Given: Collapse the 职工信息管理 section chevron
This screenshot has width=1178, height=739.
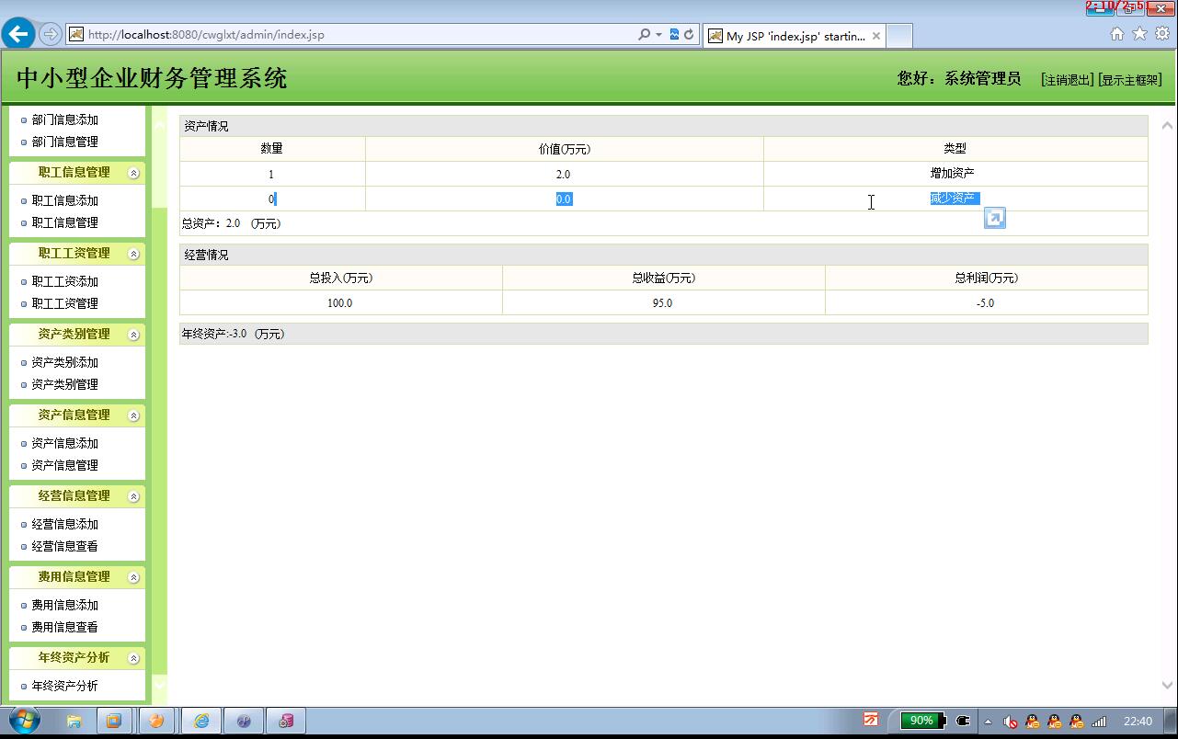Looking at the screenshot, I should coord(133,173).
